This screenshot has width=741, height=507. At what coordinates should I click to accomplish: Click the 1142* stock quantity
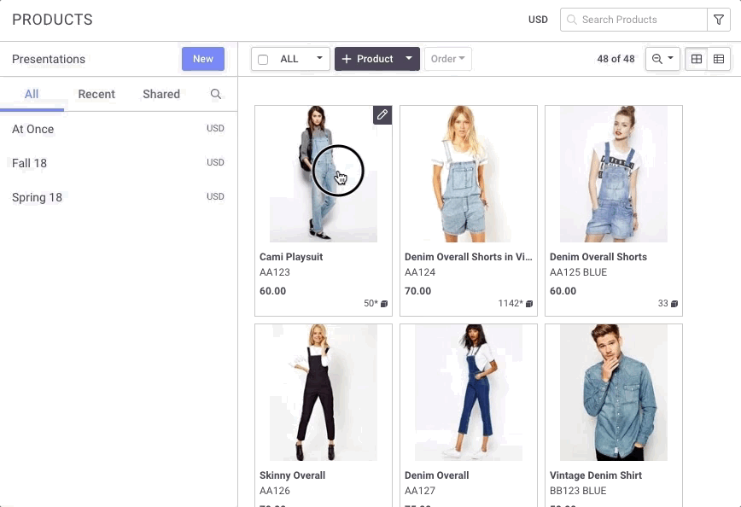click(511, 303)
